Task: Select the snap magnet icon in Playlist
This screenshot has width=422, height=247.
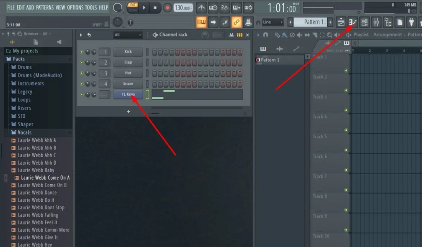Action: (266, 35)
